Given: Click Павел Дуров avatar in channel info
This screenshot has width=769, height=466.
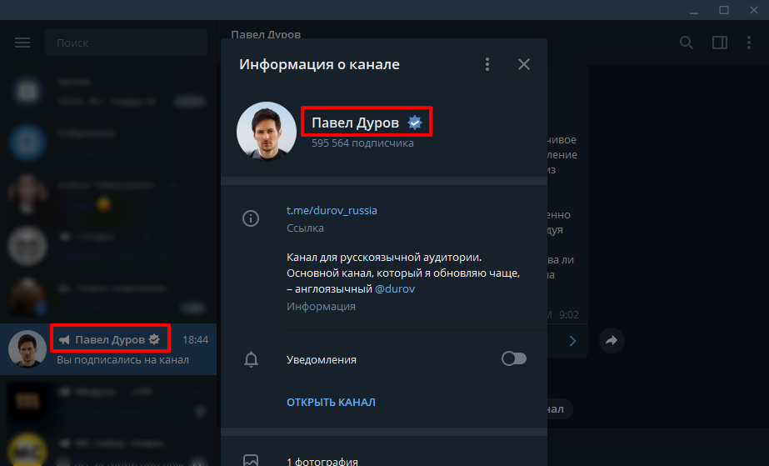Looking at the screenshot, I should coord(266,131).
